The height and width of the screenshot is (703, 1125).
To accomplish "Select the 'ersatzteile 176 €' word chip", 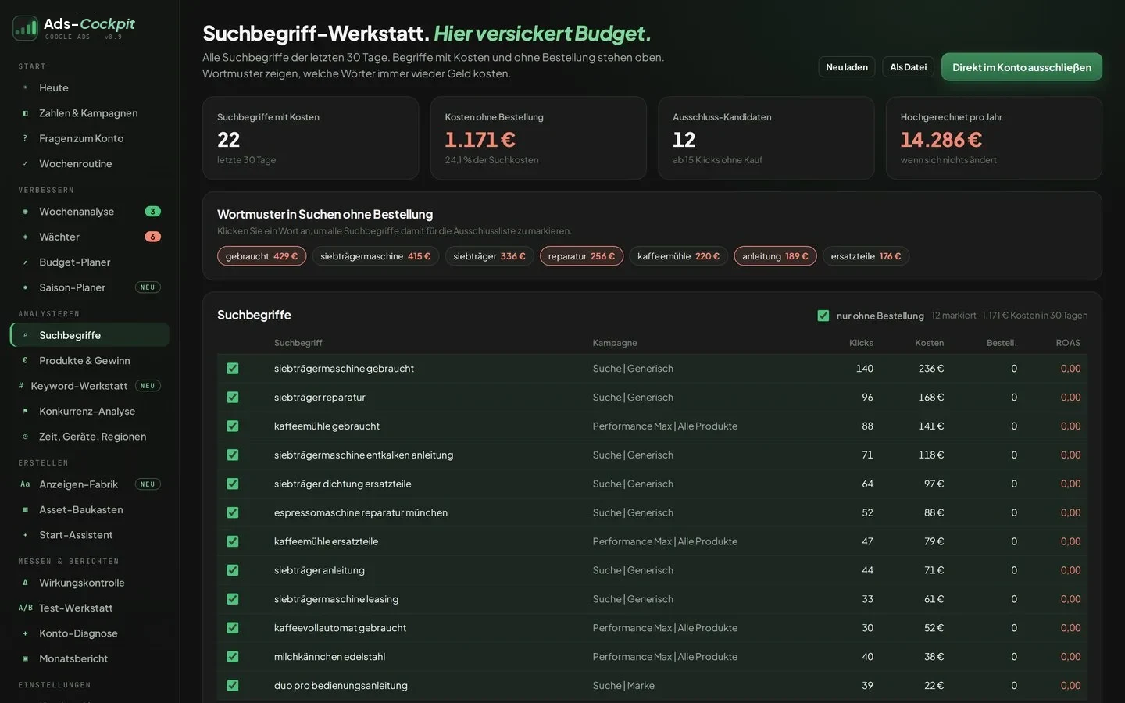I will [866, 256].
